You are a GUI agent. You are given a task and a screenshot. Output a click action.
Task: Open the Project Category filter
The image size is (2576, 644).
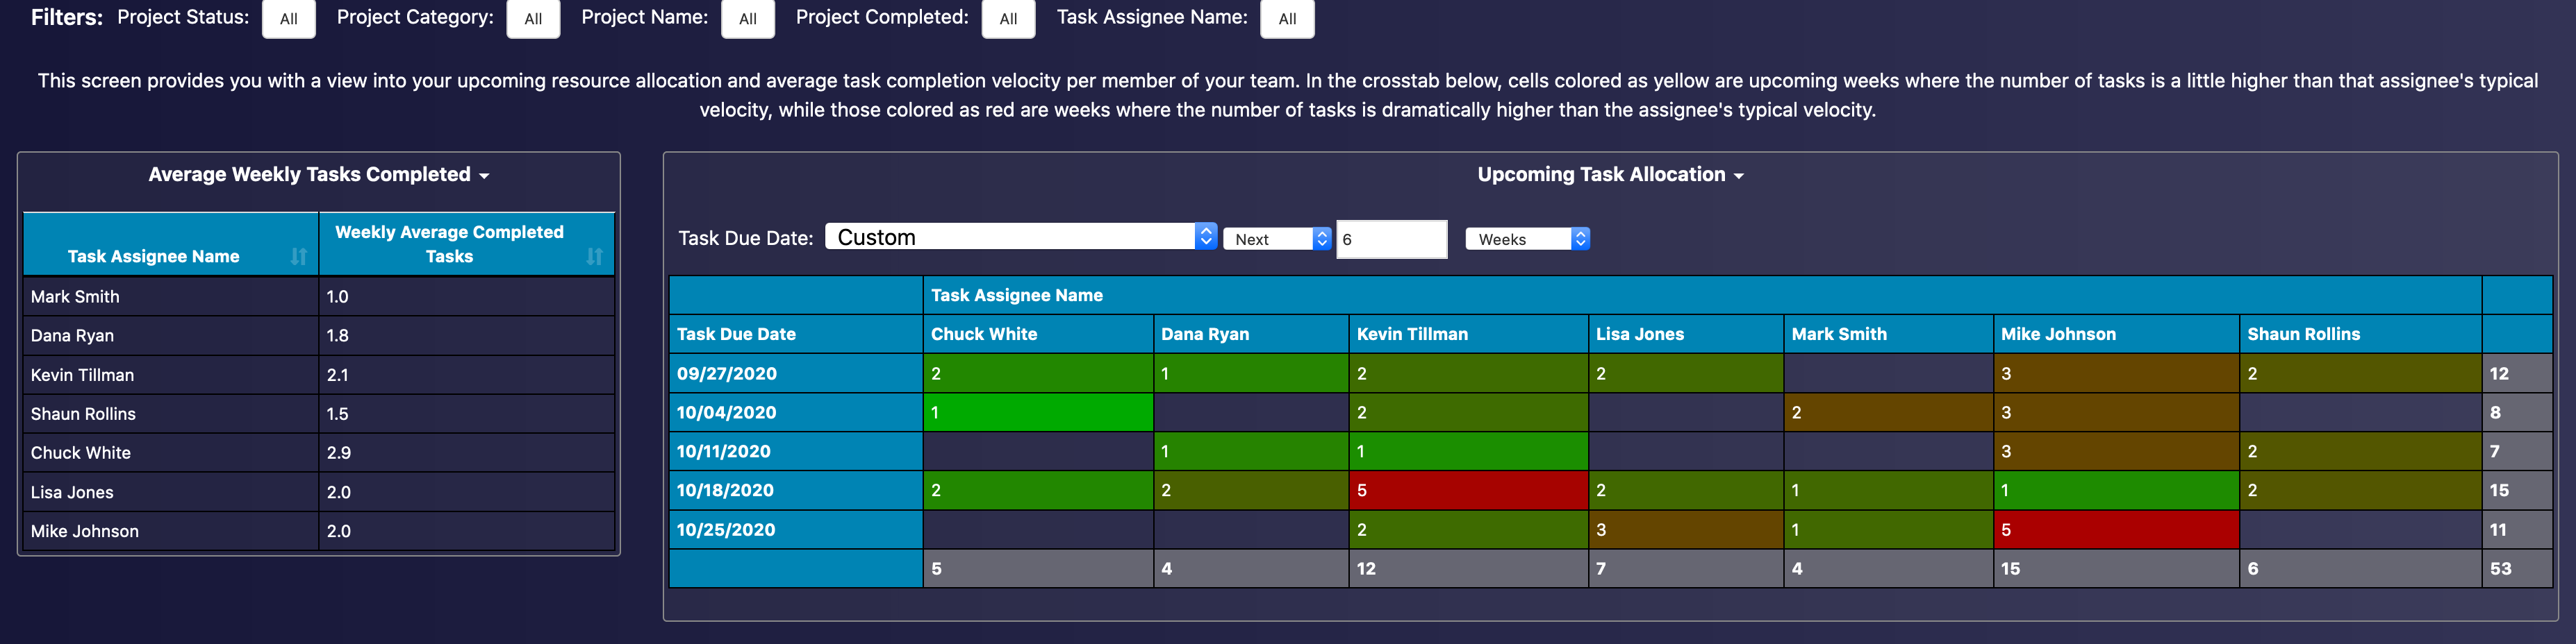[x=533, y=19]
